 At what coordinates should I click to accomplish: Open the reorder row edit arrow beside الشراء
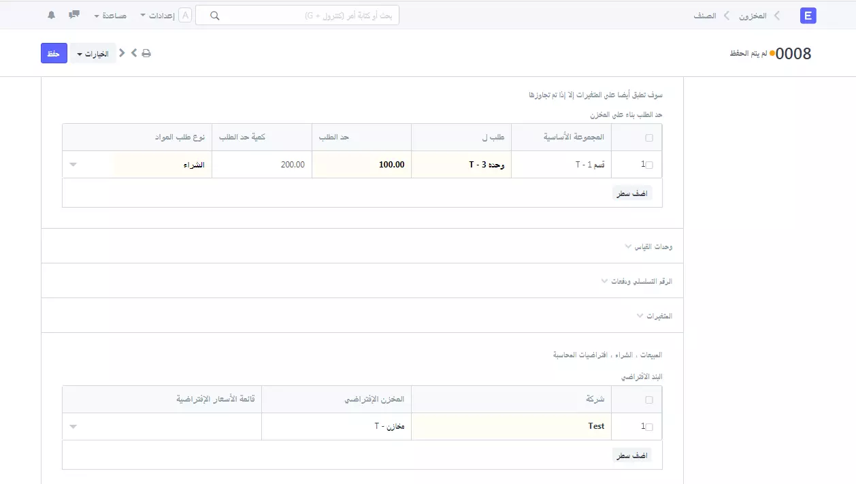73,165
